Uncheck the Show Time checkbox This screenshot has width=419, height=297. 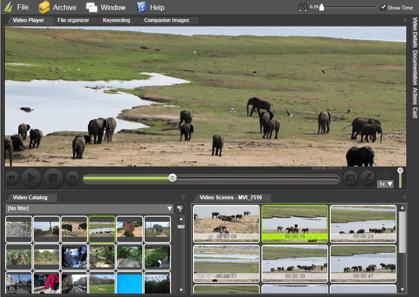click(383, 7)
